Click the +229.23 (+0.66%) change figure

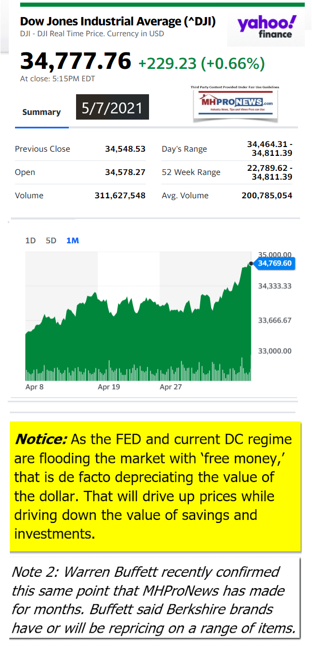pos(201,63)
